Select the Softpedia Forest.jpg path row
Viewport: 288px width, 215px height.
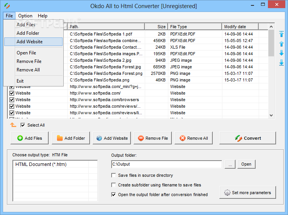click(105, 67)
